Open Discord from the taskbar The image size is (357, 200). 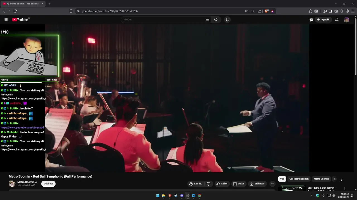(182, 196)
